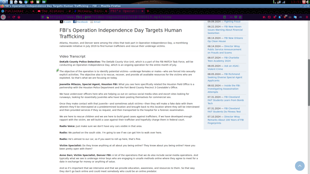The image size is (310, 174).
Task: Open the Library bookshelf icon in toolbar
Action: click(x=264, y=17)
